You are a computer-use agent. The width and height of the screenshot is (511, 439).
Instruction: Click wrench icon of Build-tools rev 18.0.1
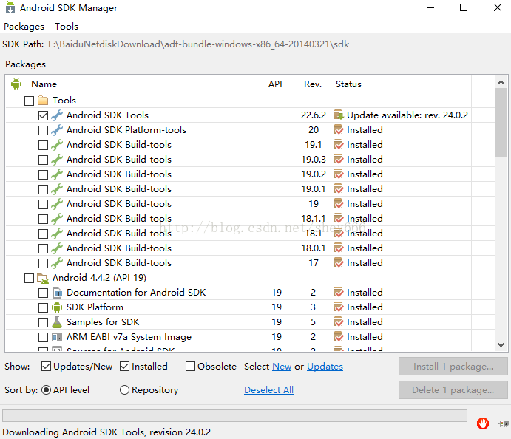point(57,248)
